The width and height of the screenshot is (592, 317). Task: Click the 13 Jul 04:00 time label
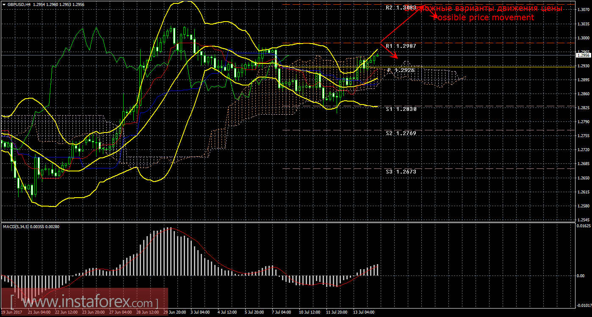(x=364, y=313)
